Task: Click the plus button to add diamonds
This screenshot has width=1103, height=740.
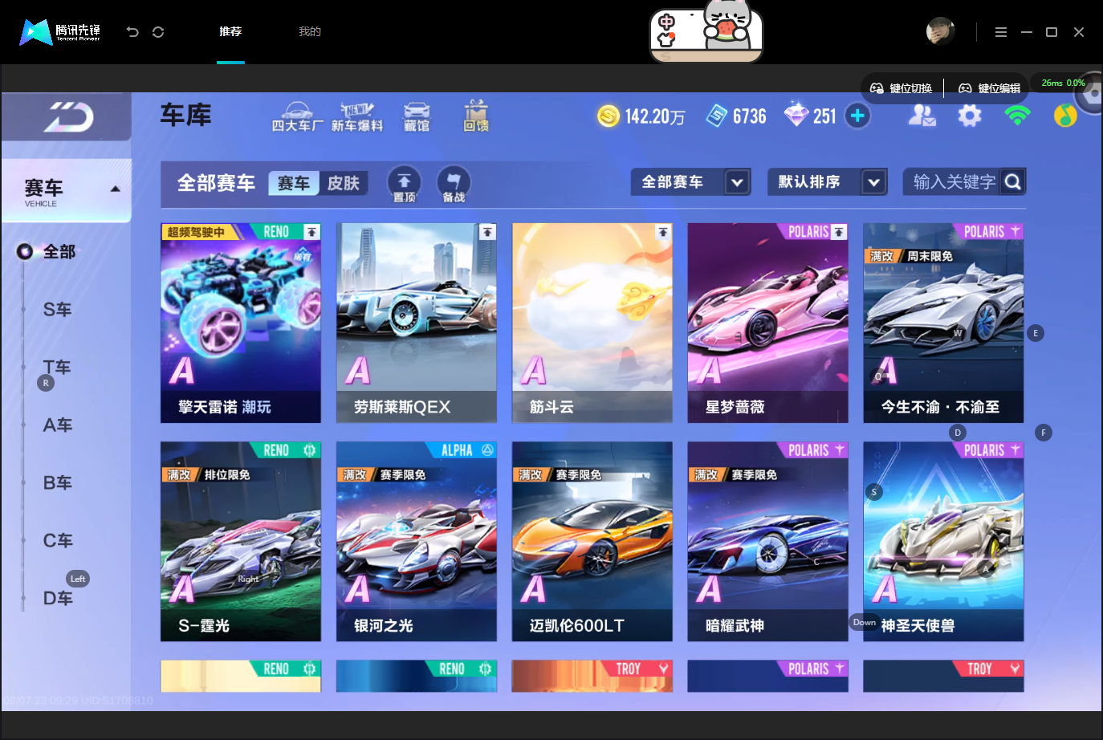Action: tap(857, 116)
